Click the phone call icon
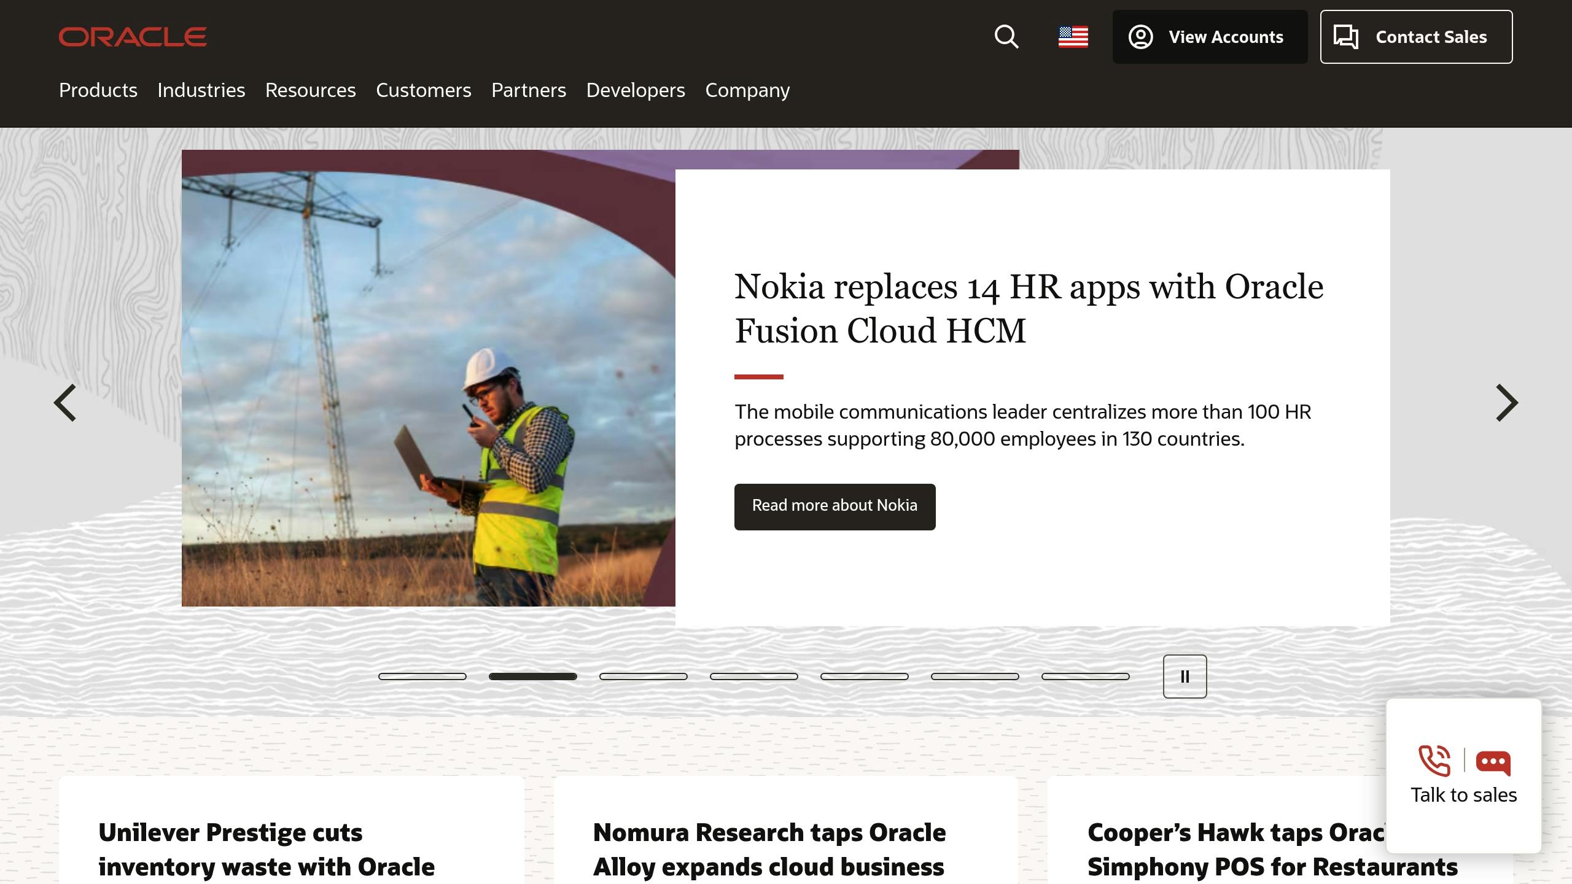The width and height of the screenshot is (1572, 884). [x=1434, y=761]
